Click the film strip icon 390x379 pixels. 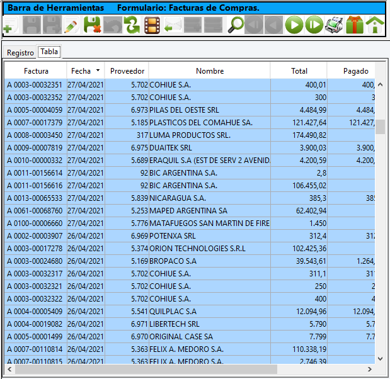pyautogui.click(x=152, y=25)
